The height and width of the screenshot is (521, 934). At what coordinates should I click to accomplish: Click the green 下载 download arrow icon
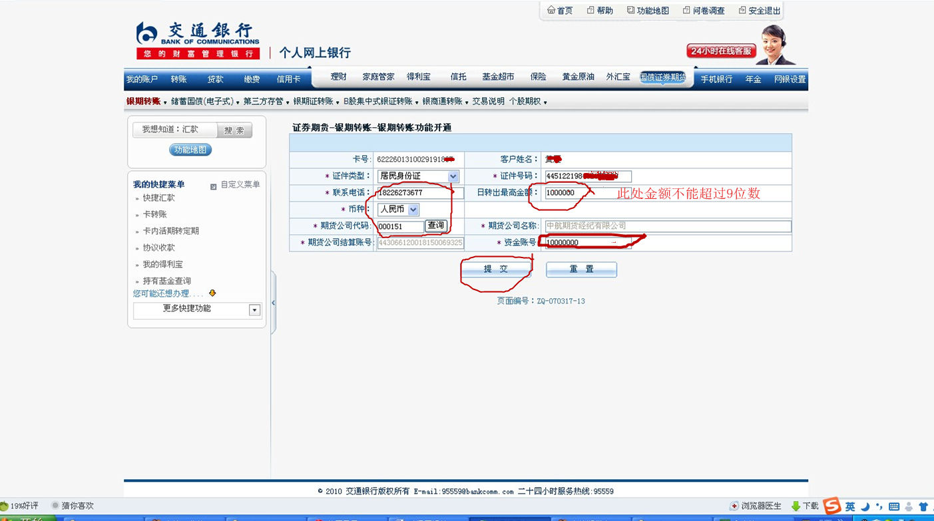(x=796, y=506)
